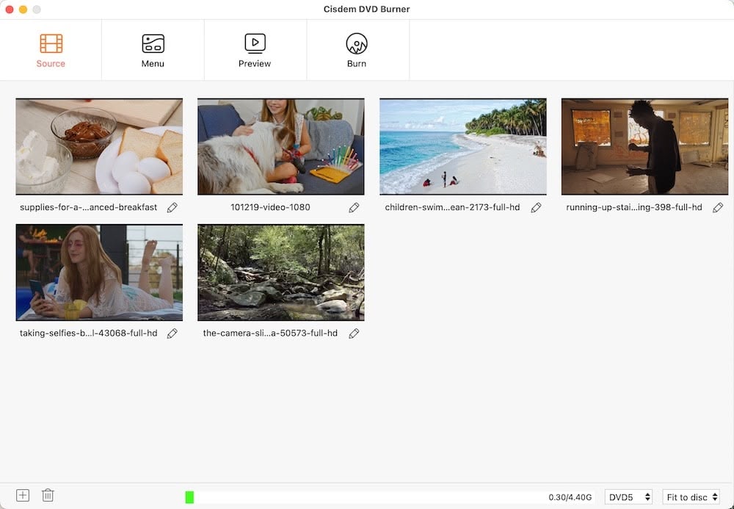Edit the taking-selfies video with pencil icon
The width and height of the screenshot is (734, 509).
click(x=172, y=333)
